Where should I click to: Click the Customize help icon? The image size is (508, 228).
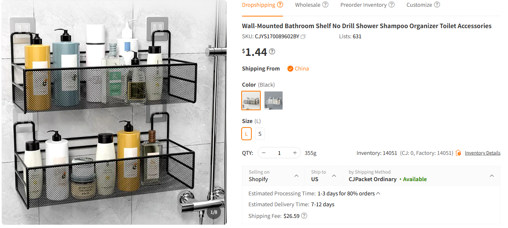(437, 4)
